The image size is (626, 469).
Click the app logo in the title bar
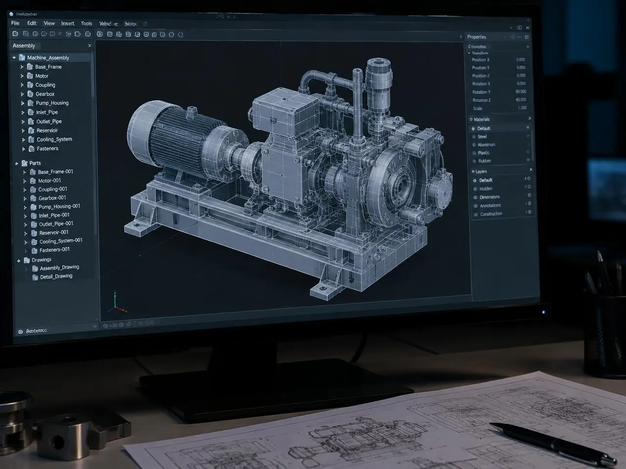(x=11, y=14)
